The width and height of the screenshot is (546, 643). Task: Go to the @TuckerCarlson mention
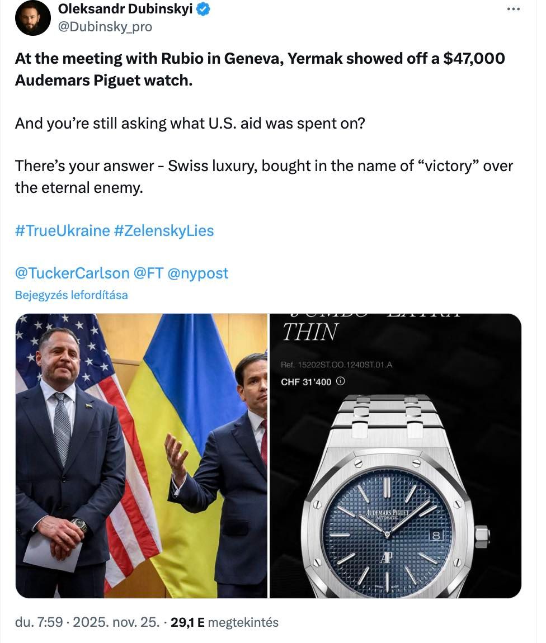tap(72, 273)
